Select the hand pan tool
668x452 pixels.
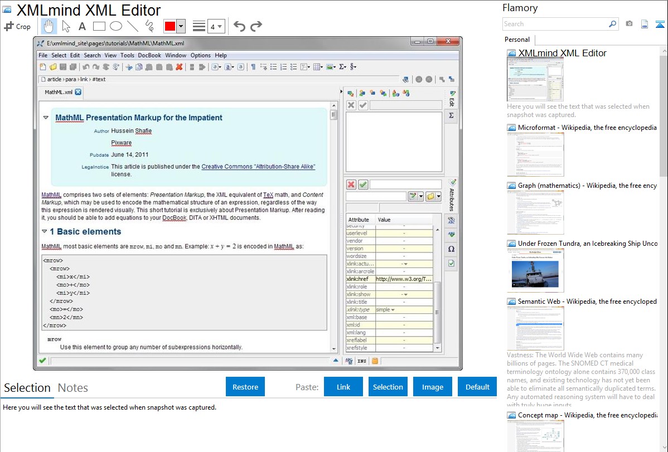(x=49, y=26)
